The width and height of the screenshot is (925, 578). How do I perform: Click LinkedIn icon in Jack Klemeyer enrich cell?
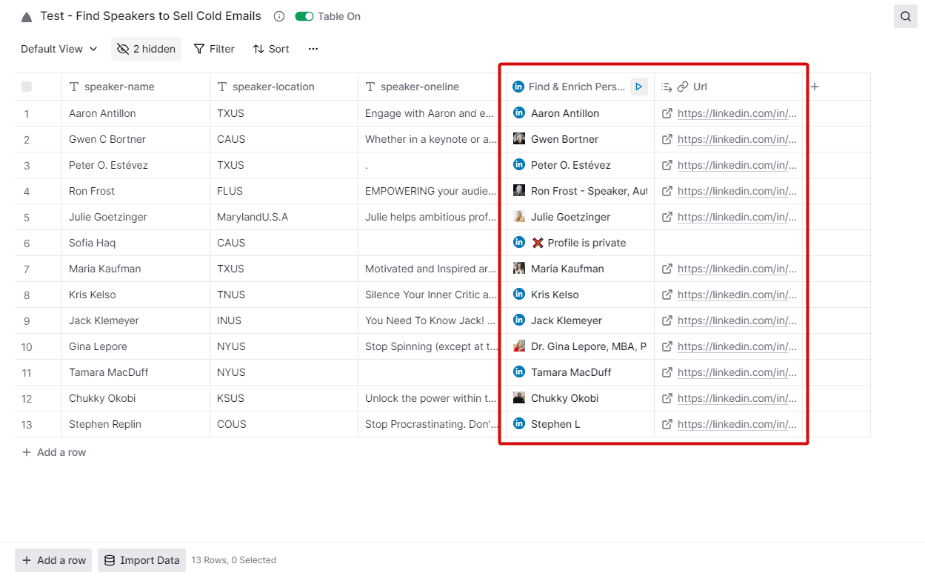point(519,320)
